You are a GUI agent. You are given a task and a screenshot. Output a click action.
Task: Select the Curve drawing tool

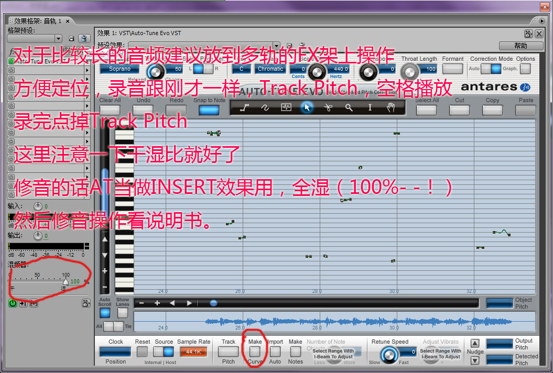click(x=265, y=108)
